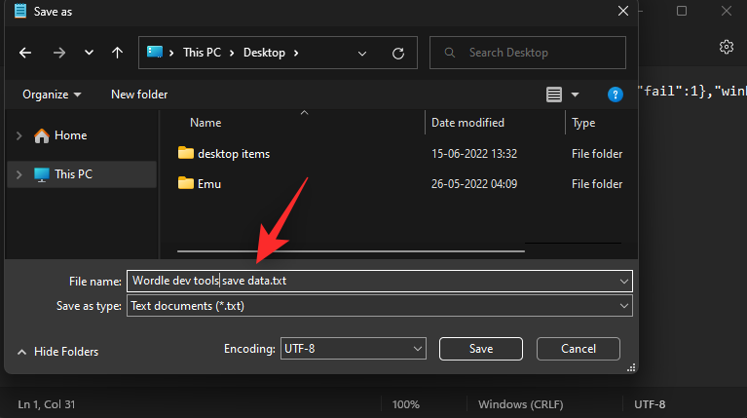Open Notepad settings gear icon
Screen dimensions: 747x418
726,47
